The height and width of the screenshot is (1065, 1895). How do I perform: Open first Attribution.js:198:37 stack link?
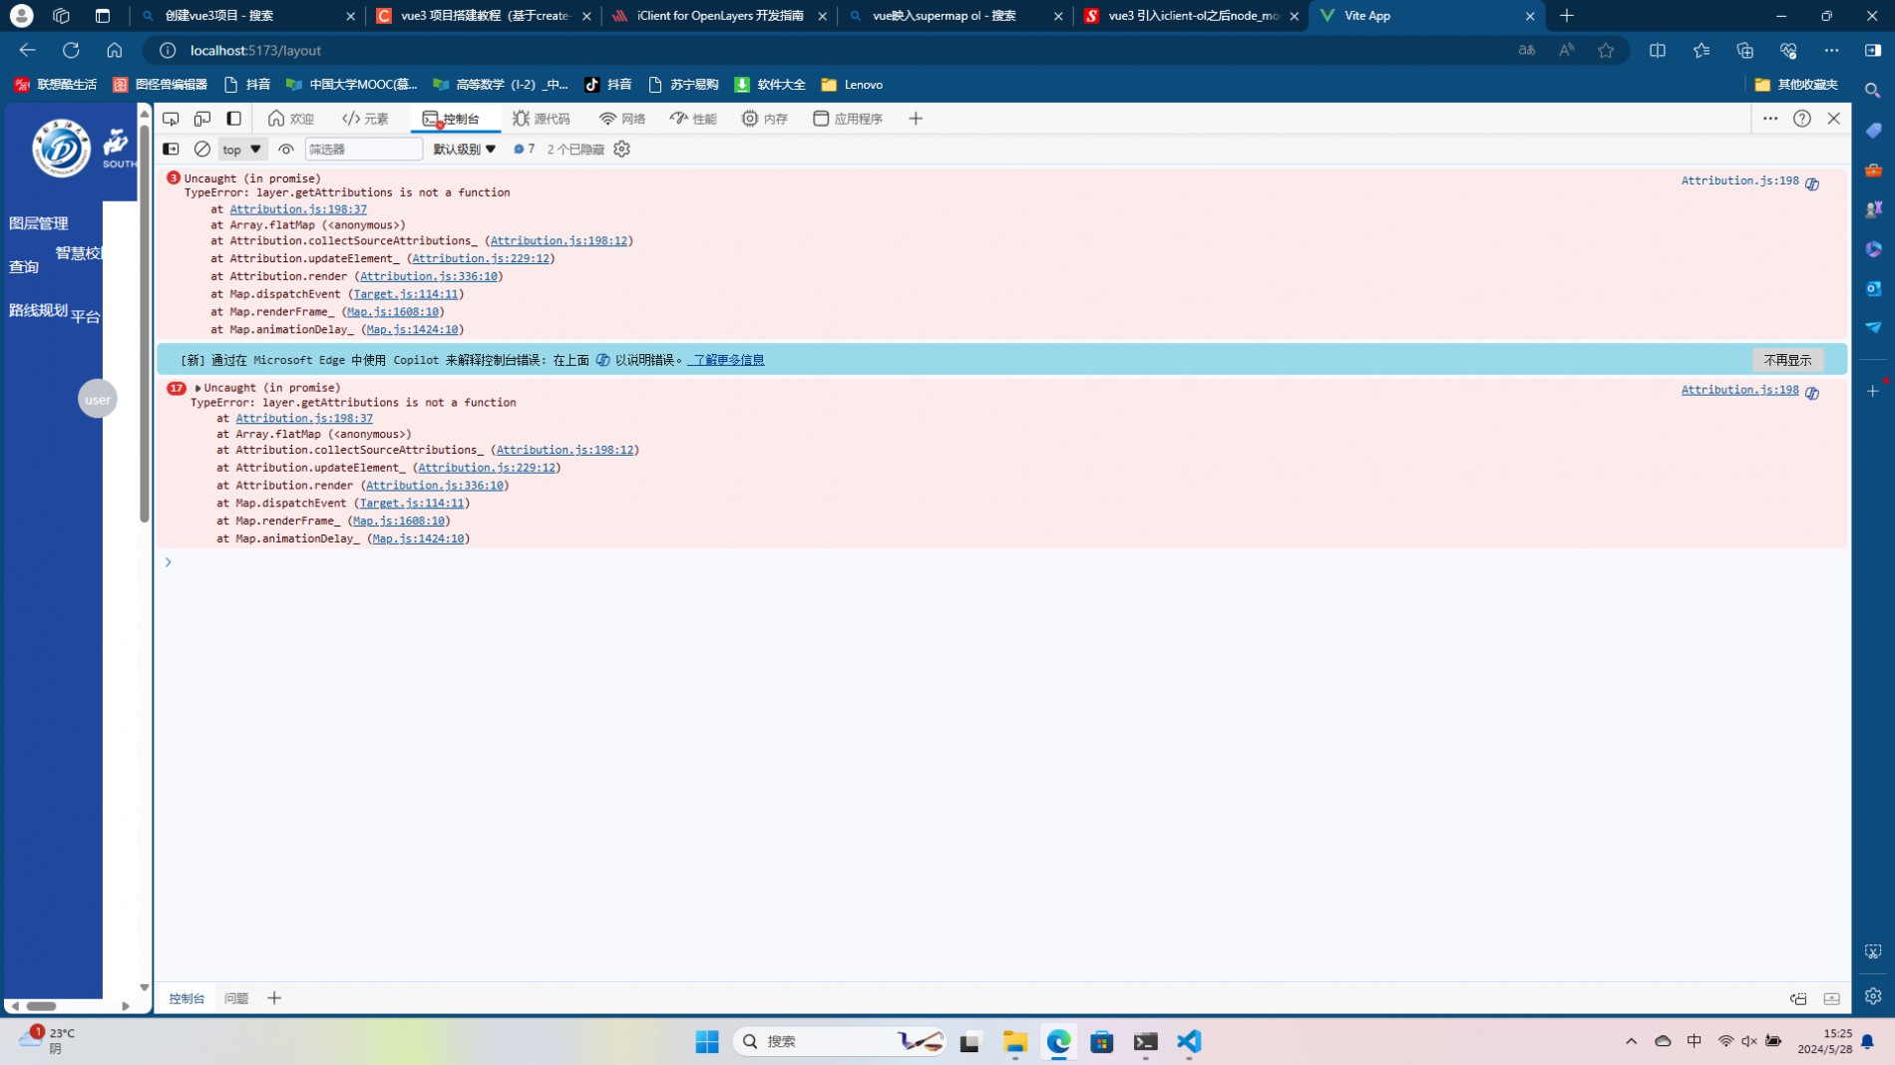pyautogui.click(x=298, y=208)
